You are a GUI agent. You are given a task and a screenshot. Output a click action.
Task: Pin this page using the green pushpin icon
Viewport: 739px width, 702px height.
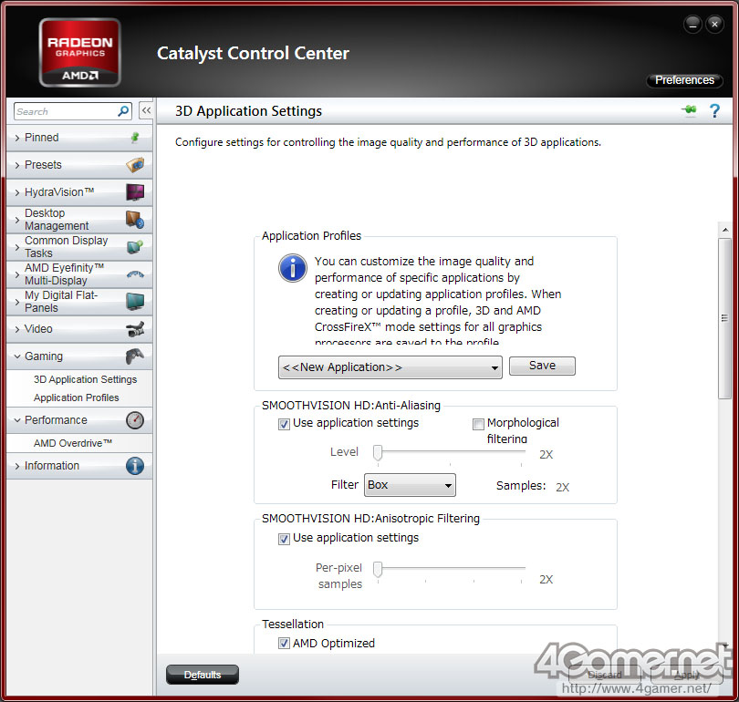tap(689, 110)
